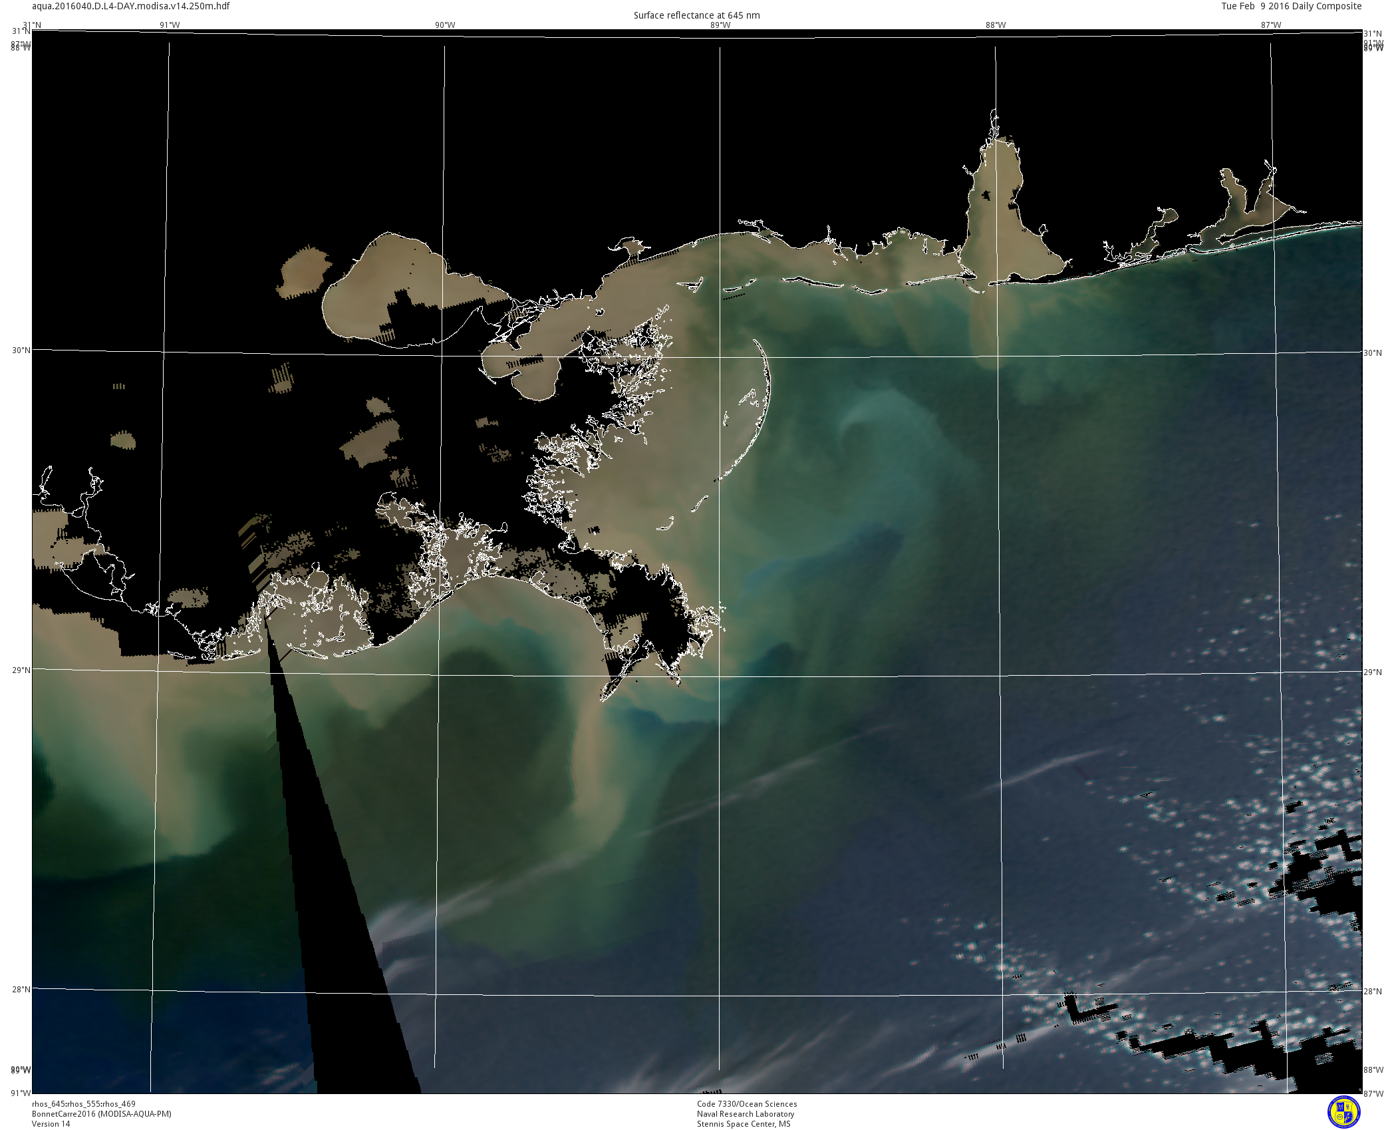The width and height of the screenshot is (1394, 1130).
Task: Click the Version 14 text
Action: coord(51,1123)
